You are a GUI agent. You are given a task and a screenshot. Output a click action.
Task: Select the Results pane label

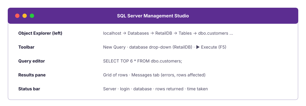click(x=32, y=75)
